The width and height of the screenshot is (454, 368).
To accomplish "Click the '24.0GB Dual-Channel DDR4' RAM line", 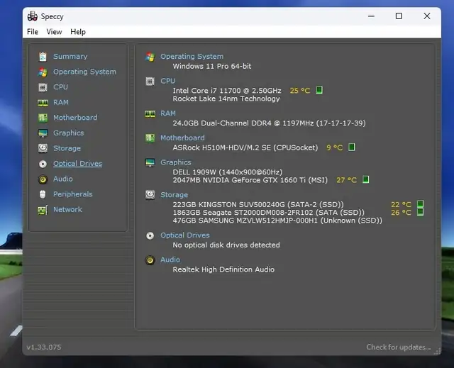I will pyautogui.click(x=269, y=123).
